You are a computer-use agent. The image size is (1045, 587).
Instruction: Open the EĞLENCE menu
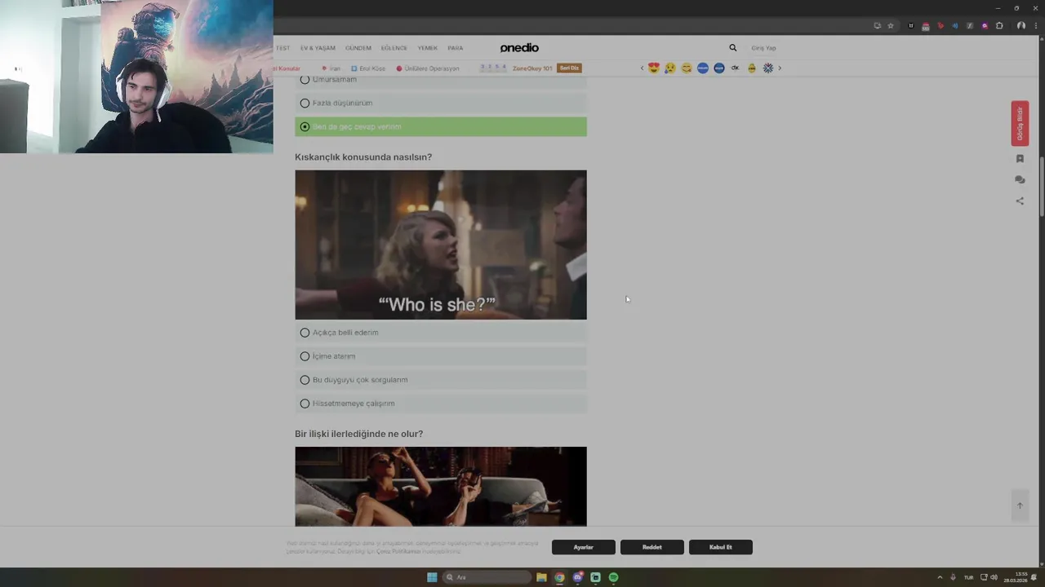click(394, 48)
